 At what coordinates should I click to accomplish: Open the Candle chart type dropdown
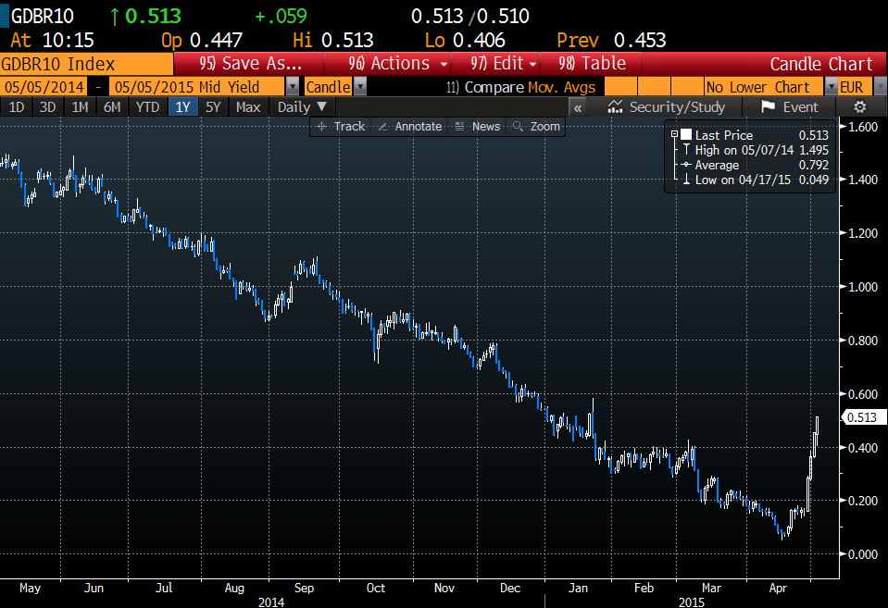(x=360, y=87)
